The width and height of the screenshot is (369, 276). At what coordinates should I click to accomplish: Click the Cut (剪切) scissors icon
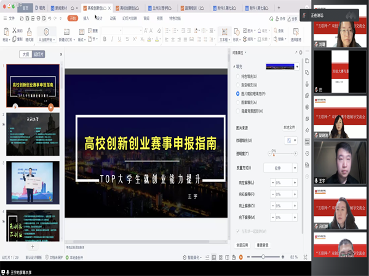(14, 30)
